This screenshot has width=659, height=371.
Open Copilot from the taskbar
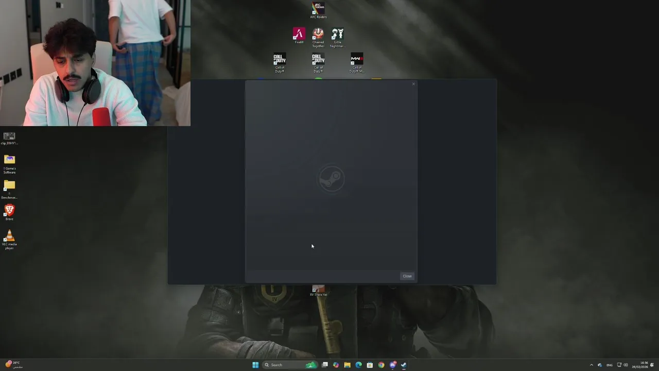point(336,365)
